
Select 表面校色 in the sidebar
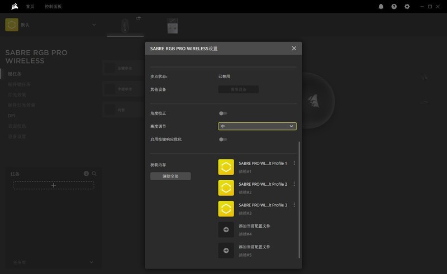(17, 126)
